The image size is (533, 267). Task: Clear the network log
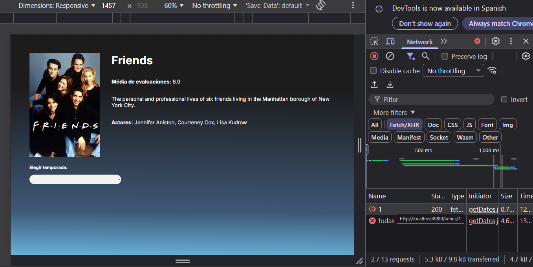390,56
